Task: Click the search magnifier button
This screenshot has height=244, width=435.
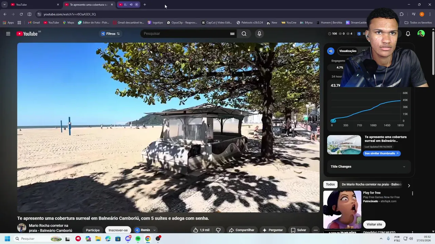Action: [x=244, y=34]
